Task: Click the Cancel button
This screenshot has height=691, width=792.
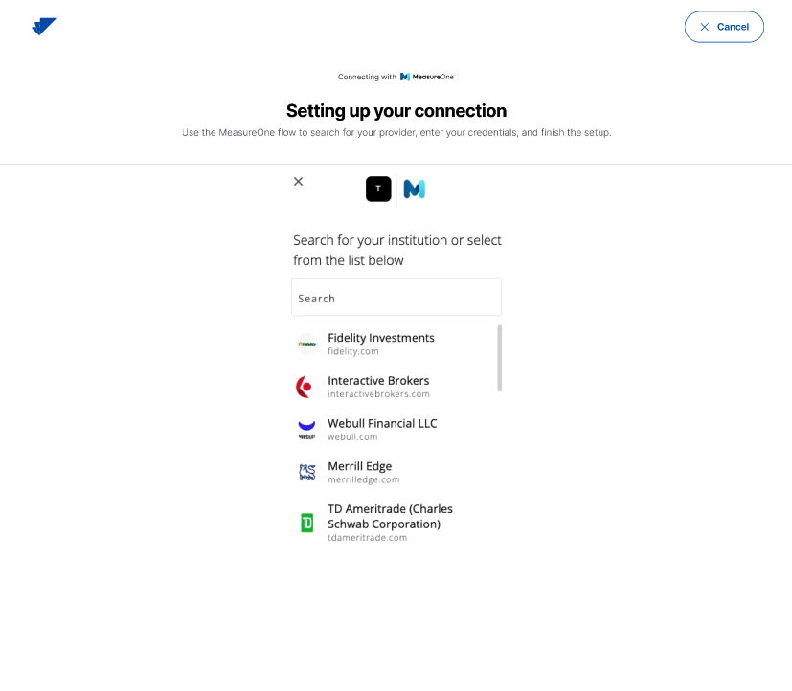Action: 724,27
